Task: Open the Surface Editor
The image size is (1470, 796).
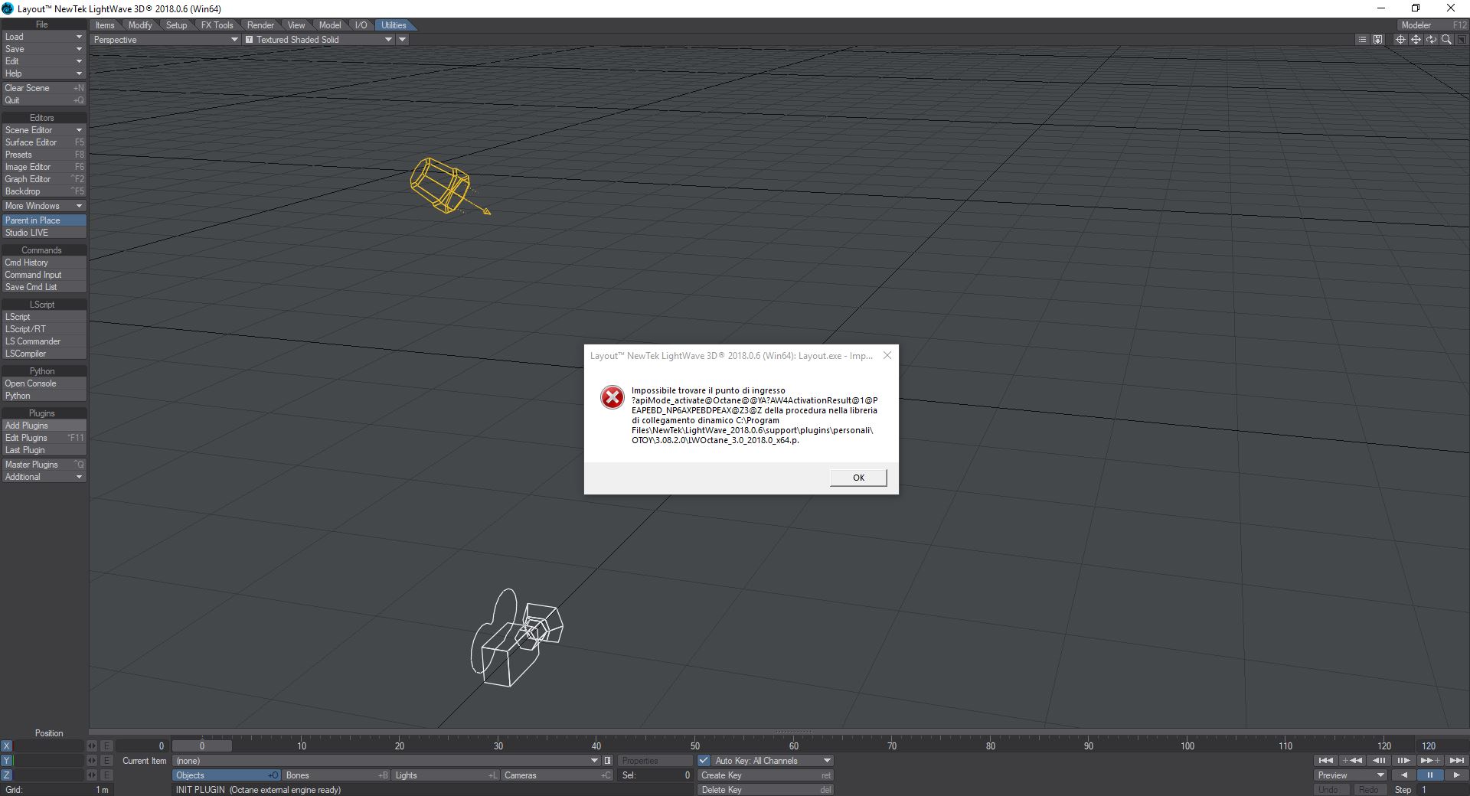Action: (44, 142)
